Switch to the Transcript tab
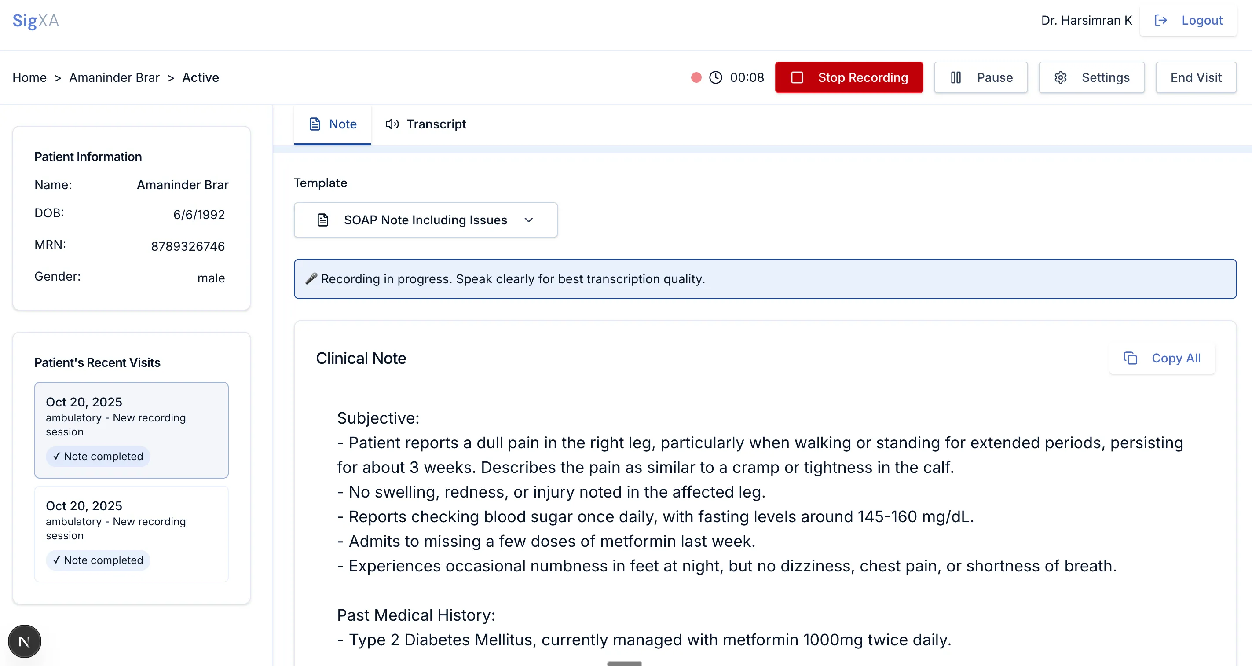This screenshot has height=666, width=1252. (426, 124)
